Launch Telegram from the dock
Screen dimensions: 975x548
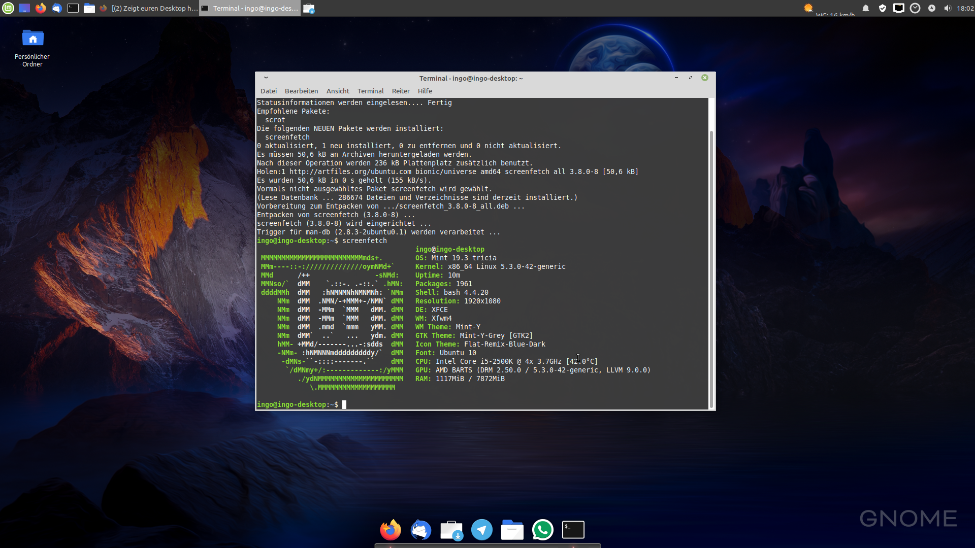coord(481,530)
